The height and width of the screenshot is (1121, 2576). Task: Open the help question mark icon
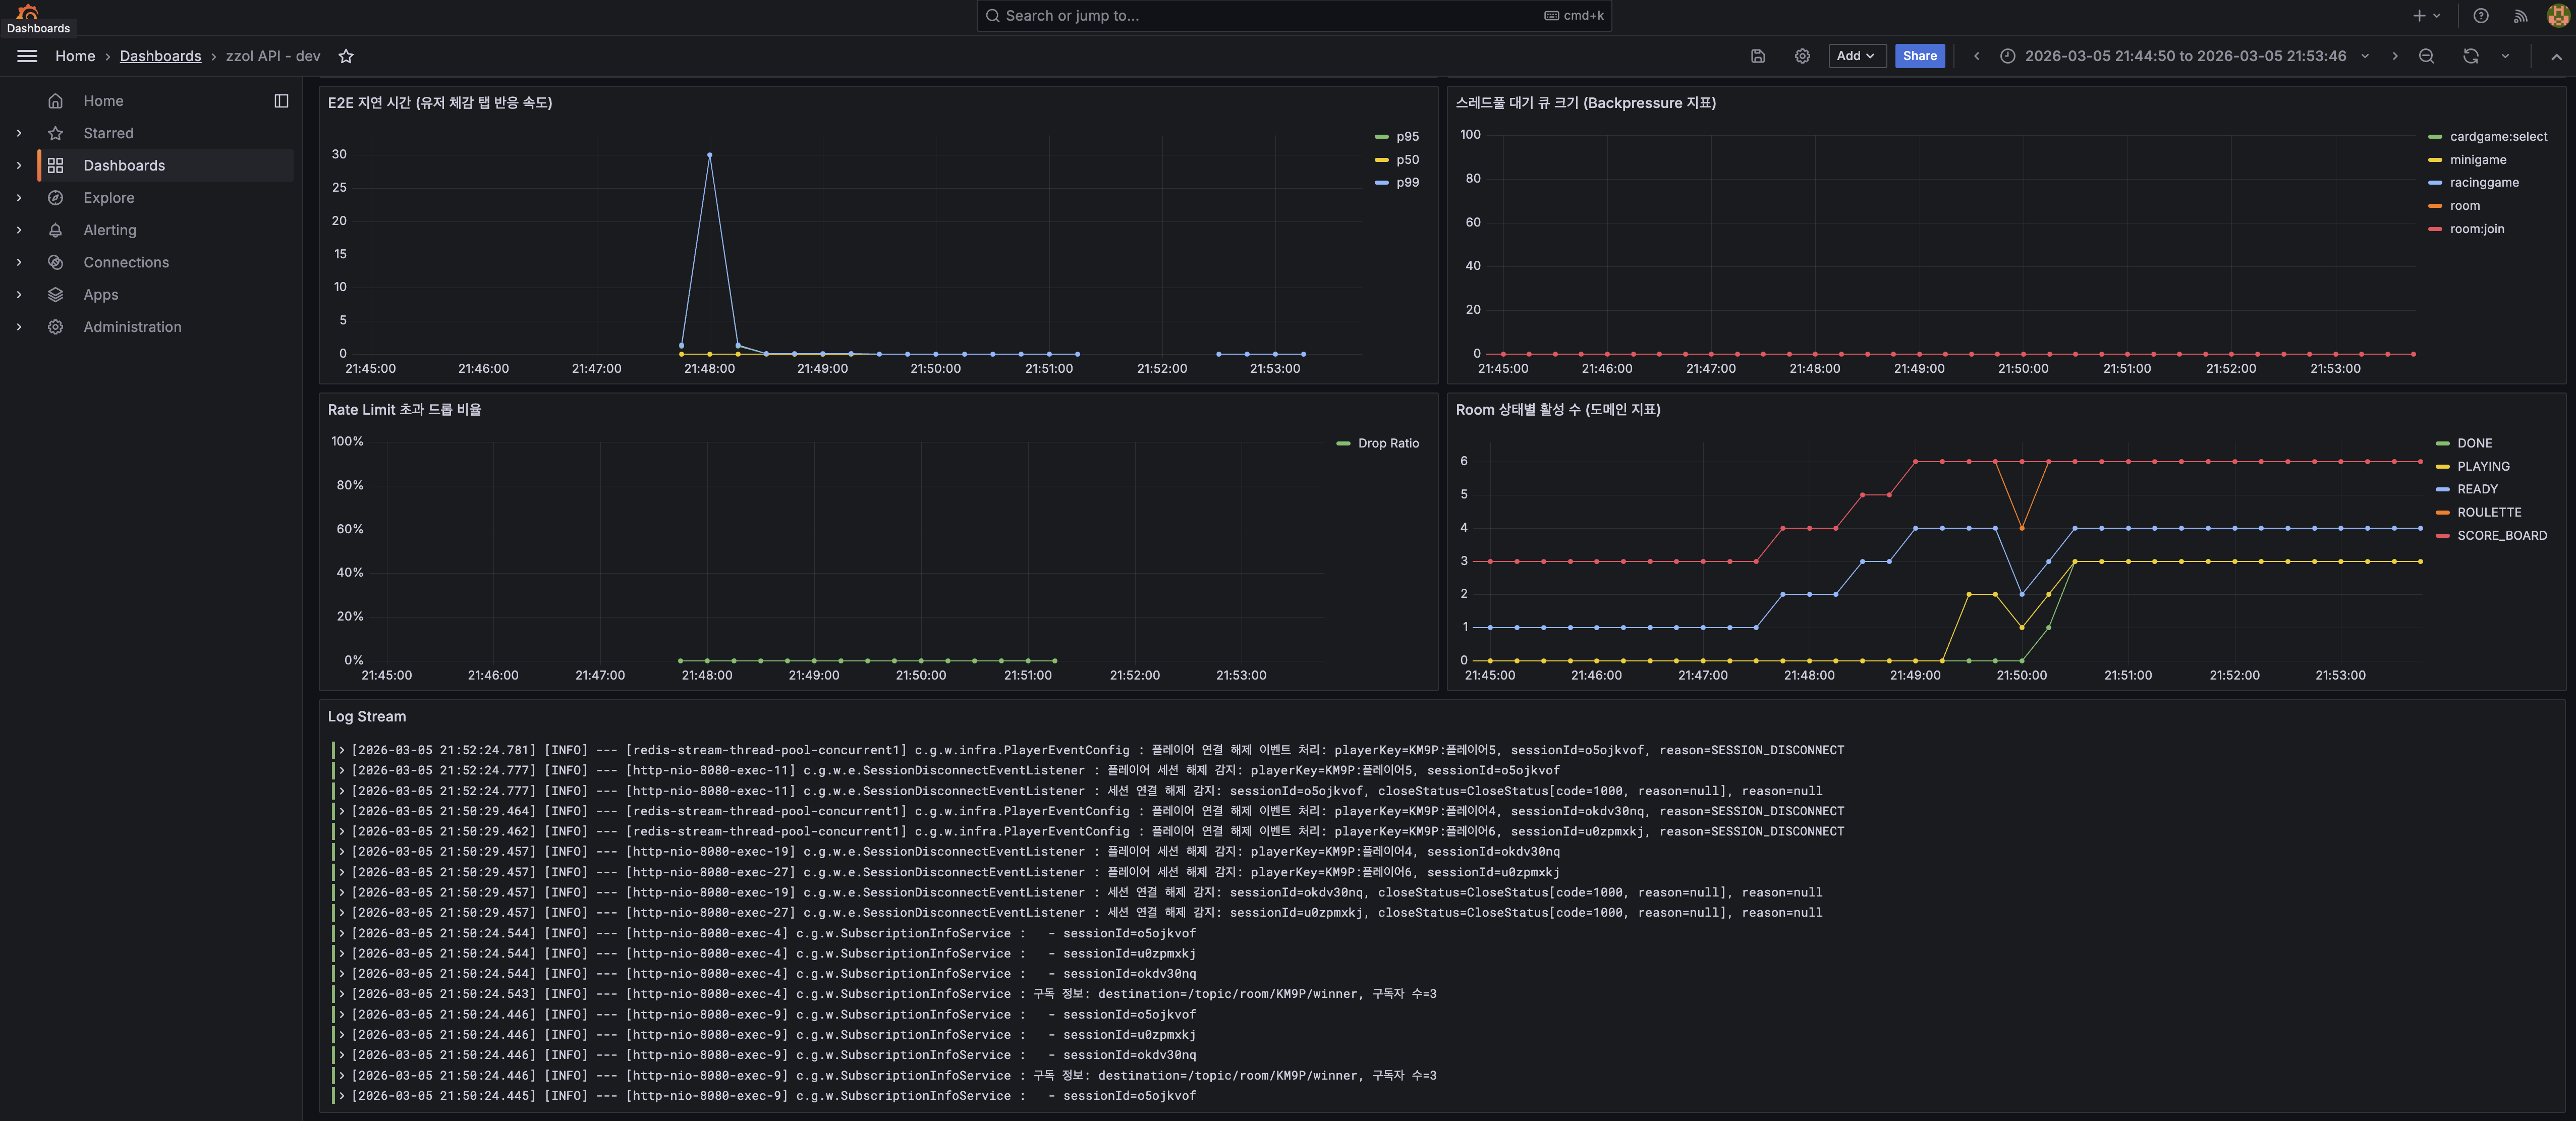pos(2480,15)
